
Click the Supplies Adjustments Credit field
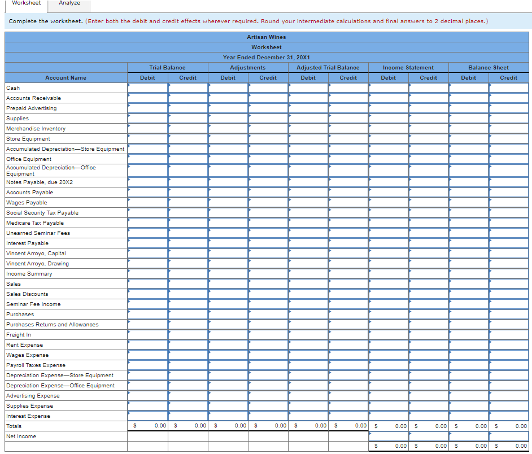point(268,118)
